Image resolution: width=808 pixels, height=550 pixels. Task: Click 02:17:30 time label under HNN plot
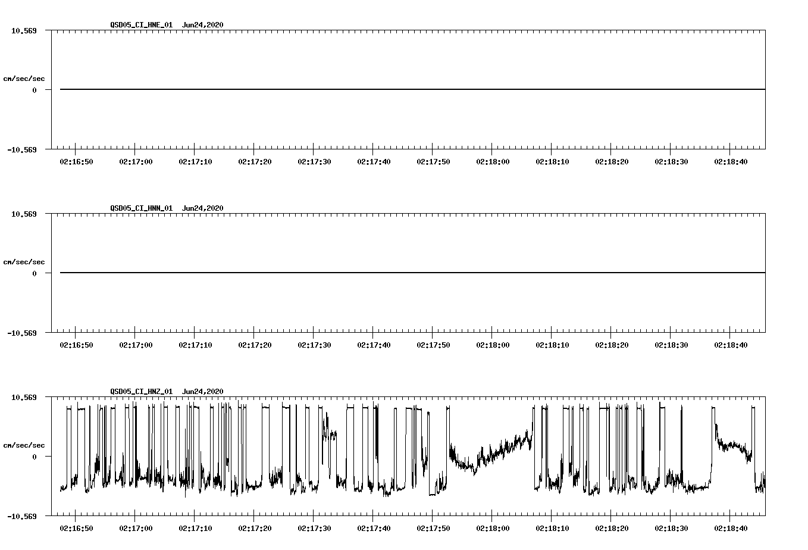click(x=314, y=345)
